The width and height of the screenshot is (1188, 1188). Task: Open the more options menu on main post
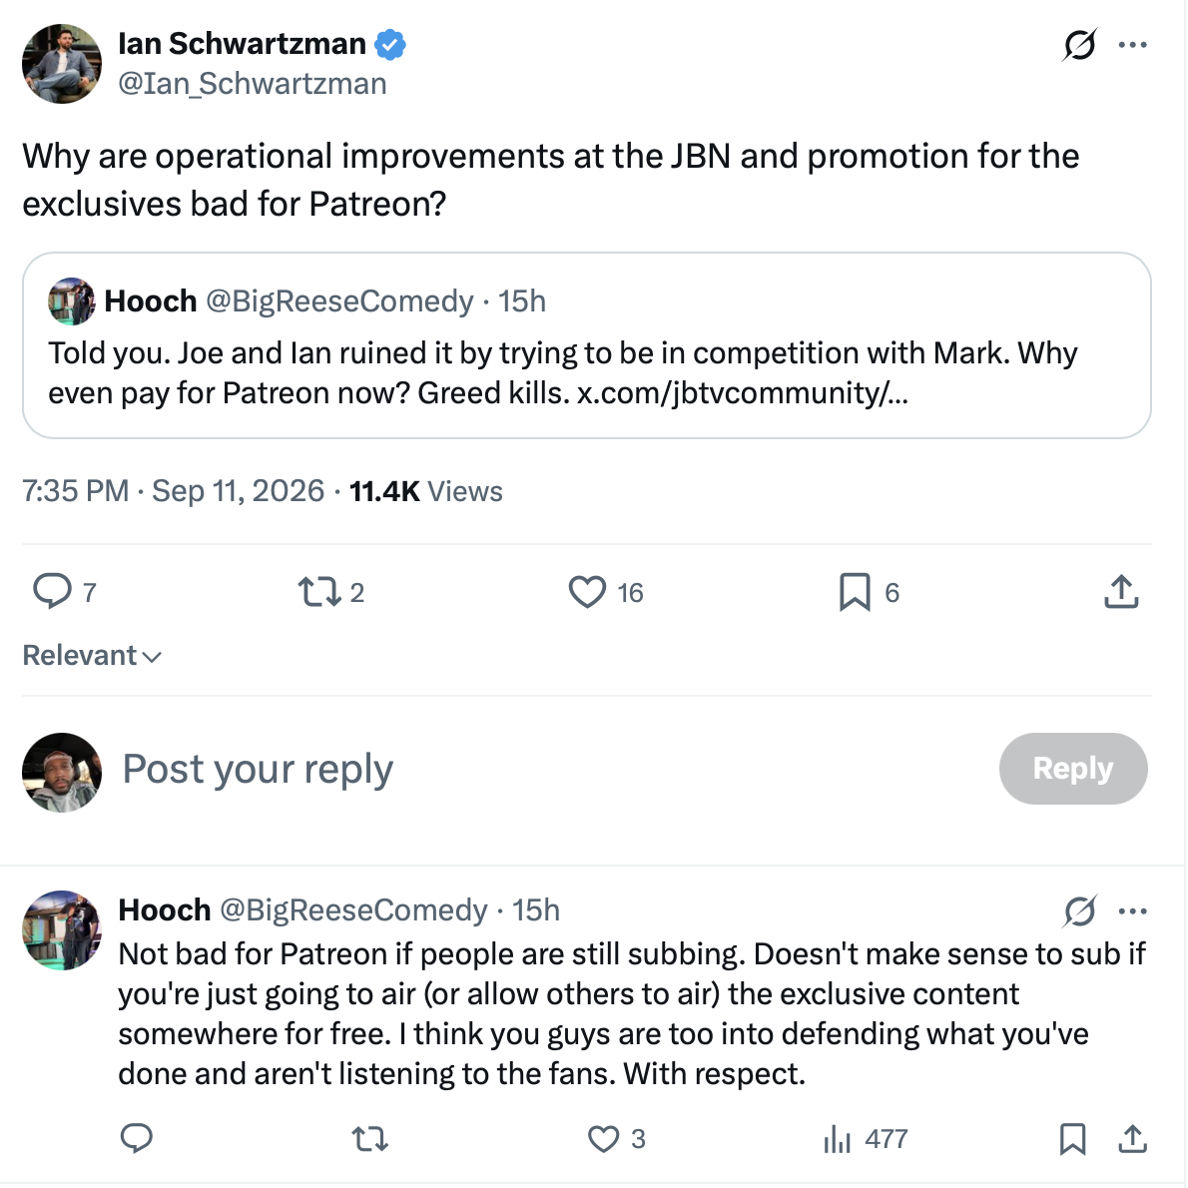click(x=1133, y=45)
